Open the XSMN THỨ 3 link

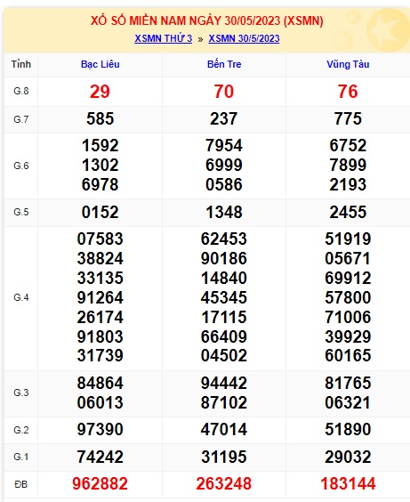(163, 38)
